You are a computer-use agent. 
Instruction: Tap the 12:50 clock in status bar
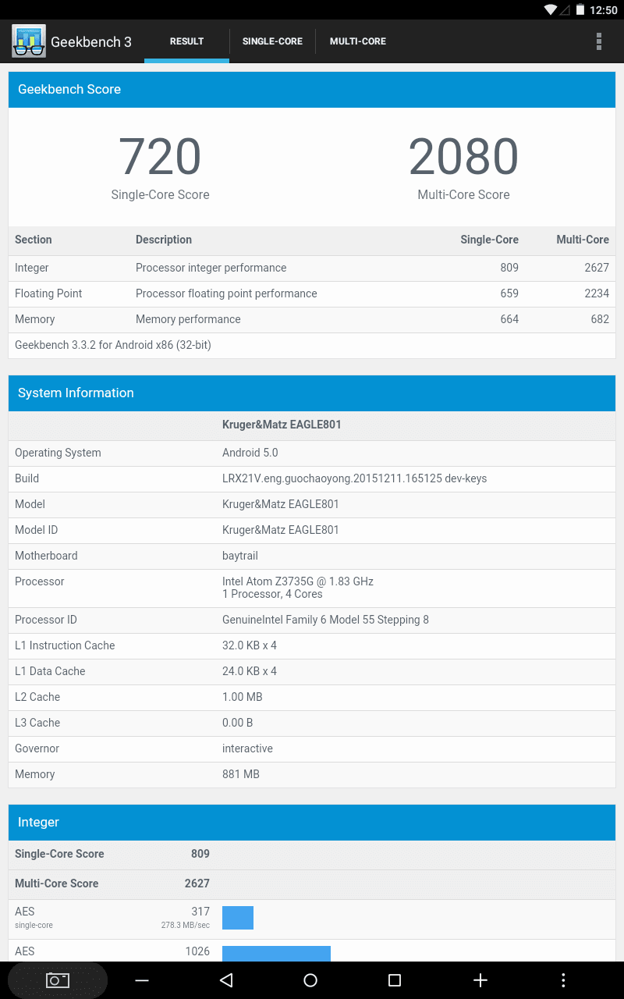(604, 10)
